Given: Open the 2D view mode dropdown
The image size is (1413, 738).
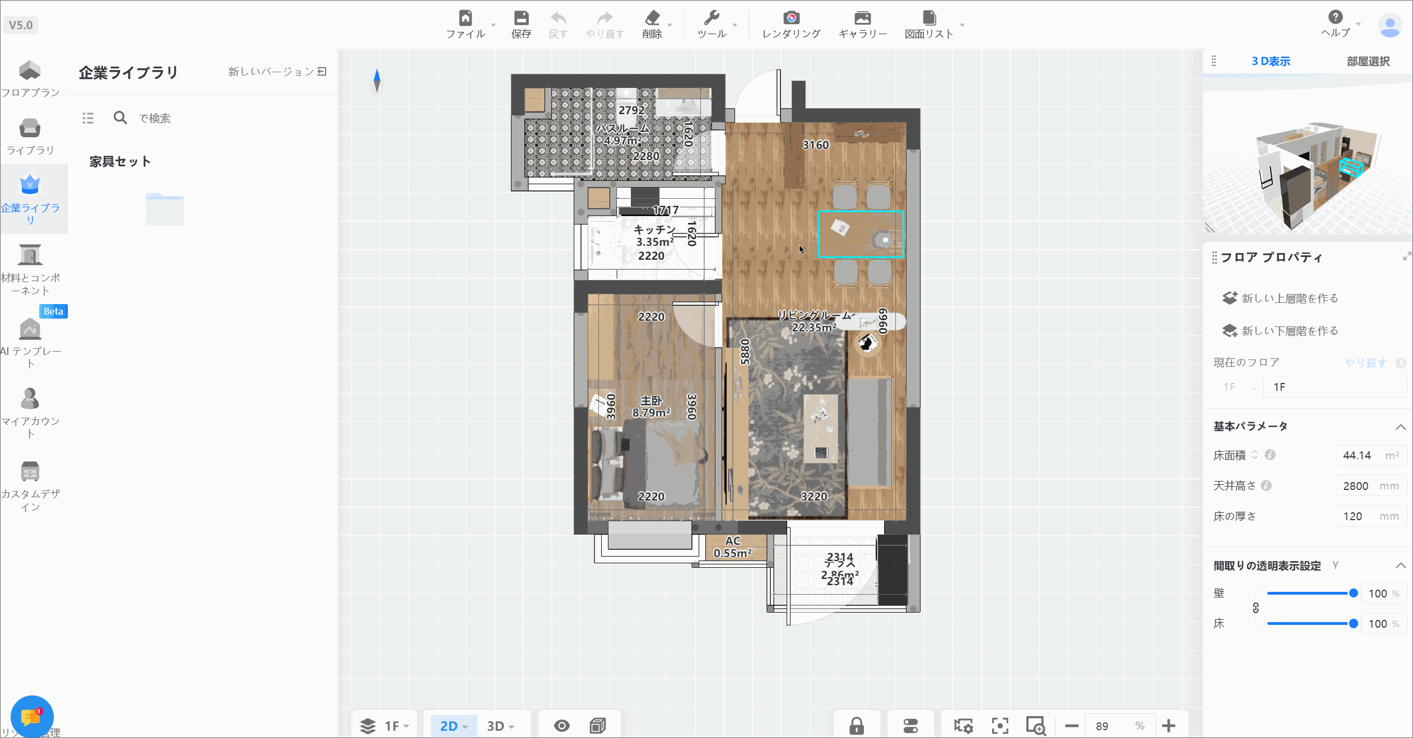Looking at the screenshot, I should click(x=454, y=726).
